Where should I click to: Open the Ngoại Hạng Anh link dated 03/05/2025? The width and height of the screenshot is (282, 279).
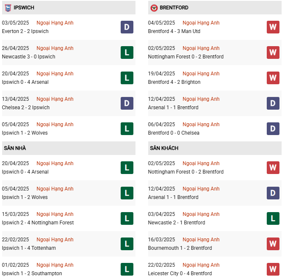pyautogui.click(x=55, y=23)
